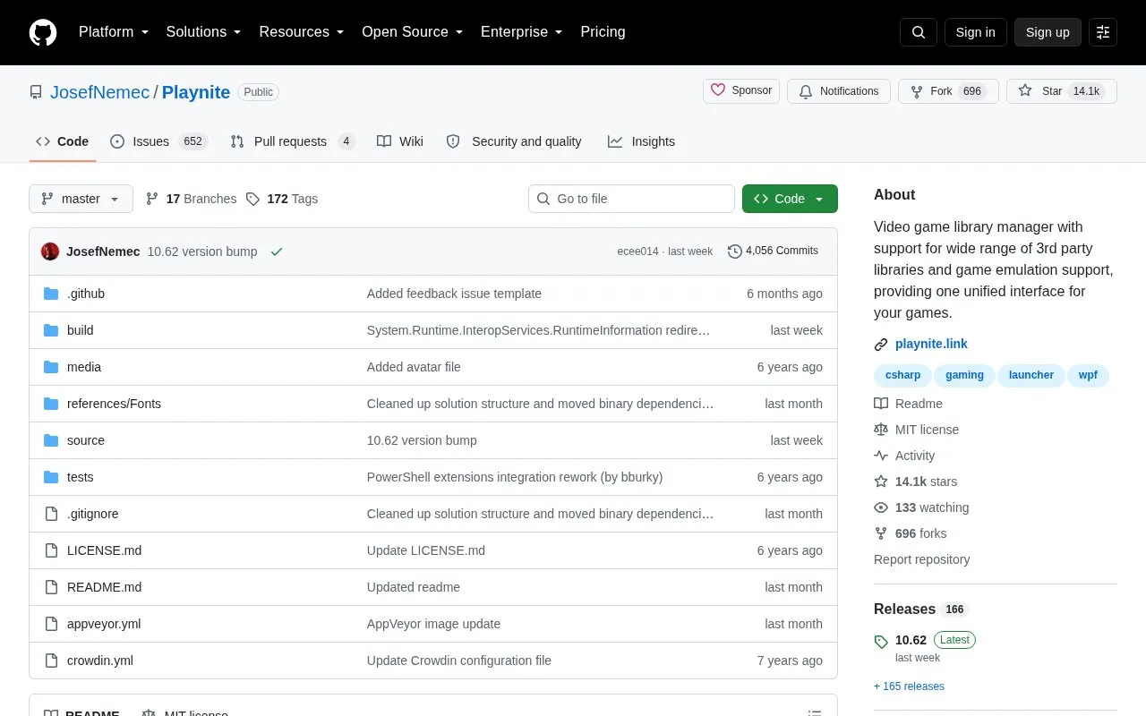Viewport: 1146px width, 716px height.
Task: Open the appearance settings icon in header
Action: coord(1103,32)
